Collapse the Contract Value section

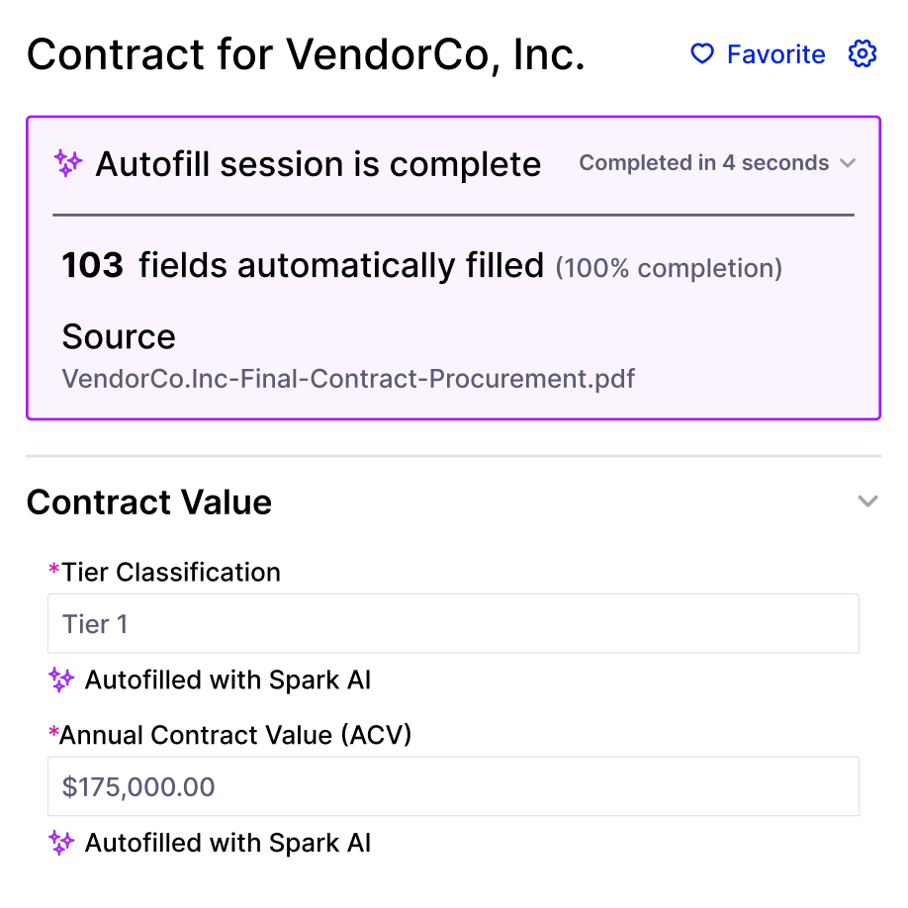(x=866, y=501)
